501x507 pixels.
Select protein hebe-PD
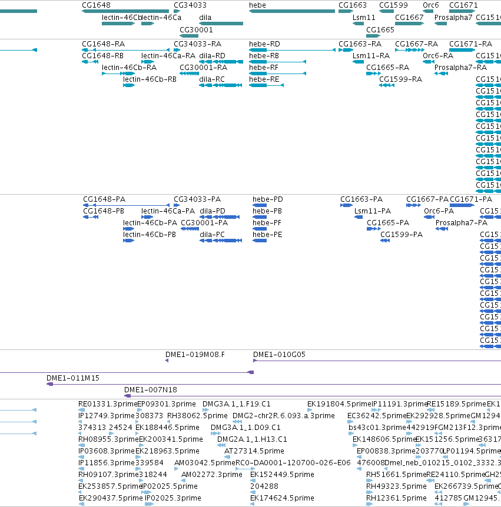tap(268, 199)
